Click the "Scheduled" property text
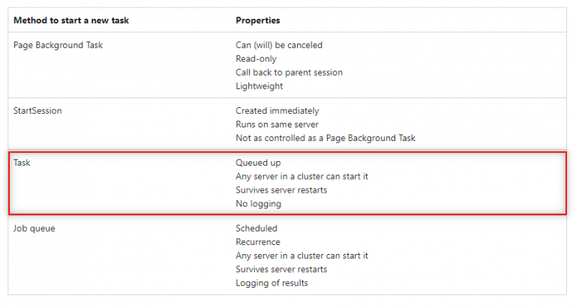This screenshot has width=576, height=308. click(256, 228)
